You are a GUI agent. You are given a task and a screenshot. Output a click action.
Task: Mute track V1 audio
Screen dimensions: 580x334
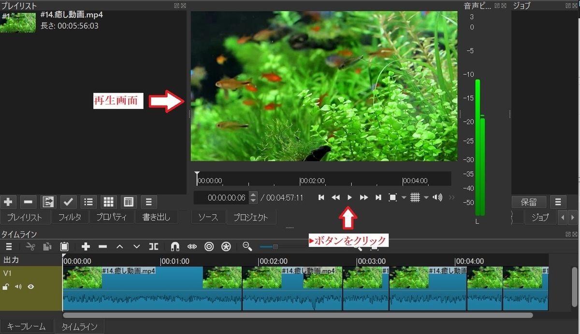click(x=18, y=287)
